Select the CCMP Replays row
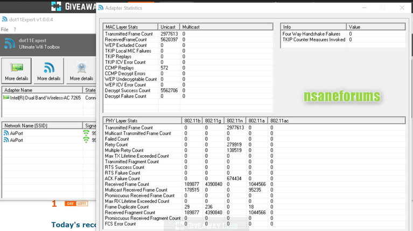Screen dimensions: 413x231 188,68
